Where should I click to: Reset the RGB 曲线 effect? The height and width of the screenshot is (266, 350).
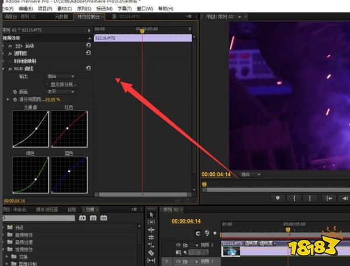(x=88, y=69)
